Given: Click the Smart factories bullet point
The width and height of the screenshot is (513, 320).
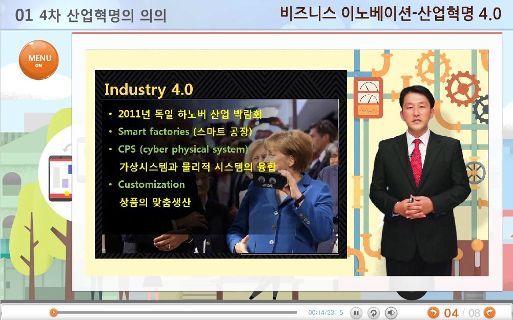Looking at the screenshot, I should [x=184, y=132].
